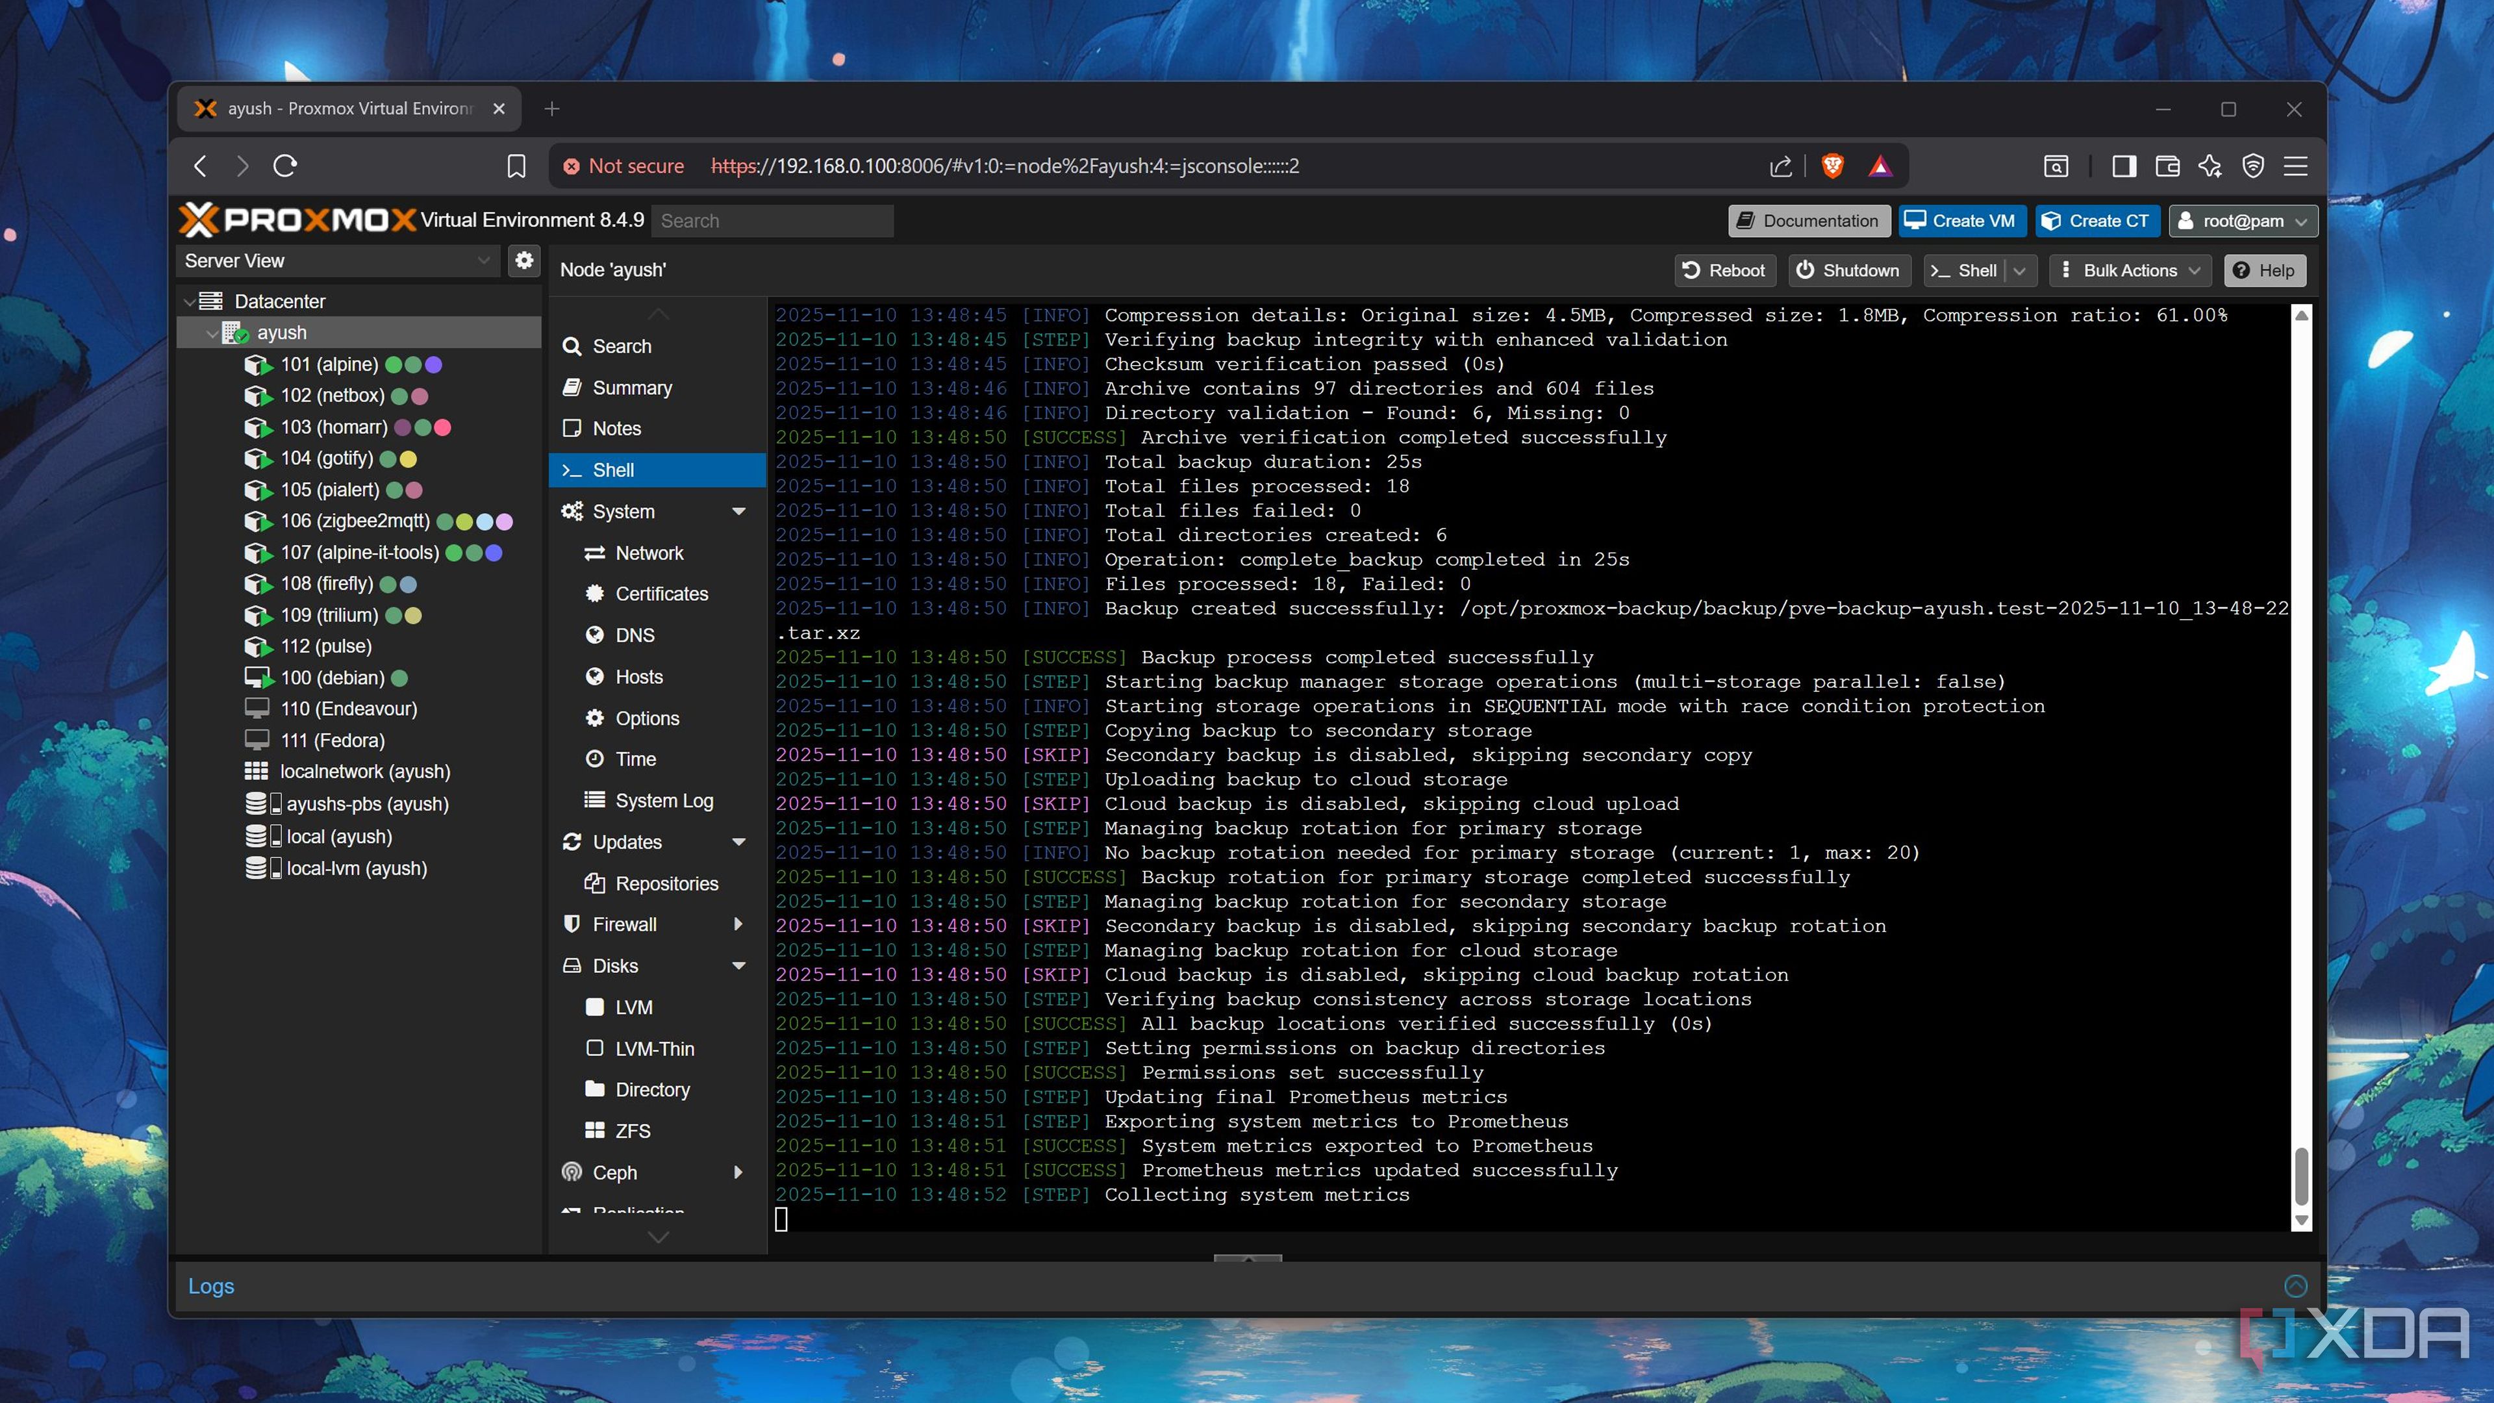2494x1403 pixels.
Task: Open Brave Wallet icon in toolbar
Action: point(2168,166)
